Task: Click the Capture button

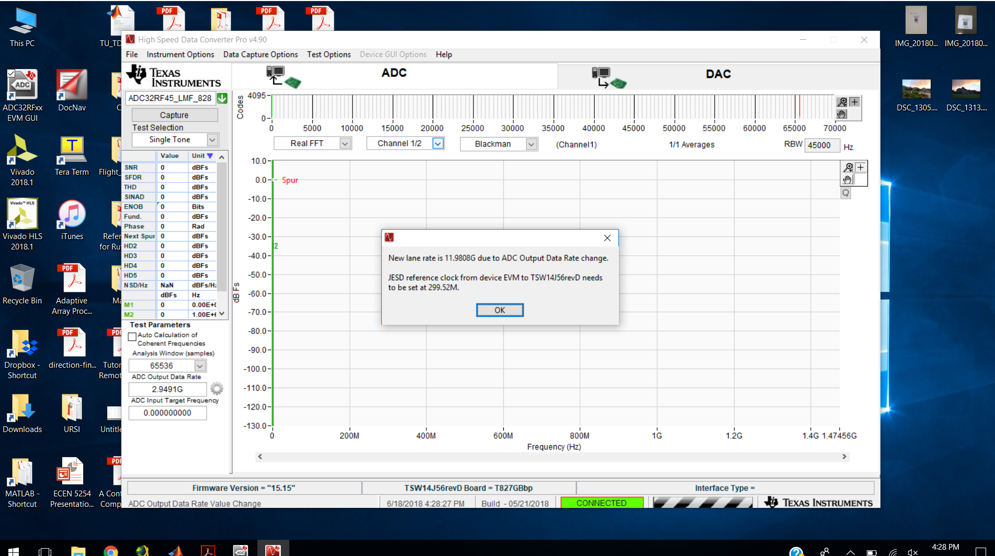Action: point(175,115)
